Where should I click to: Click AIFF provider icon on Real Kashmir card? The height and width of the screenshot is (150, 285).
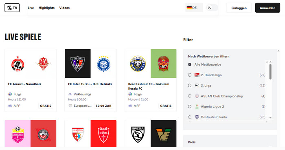[x=130, y=106]
